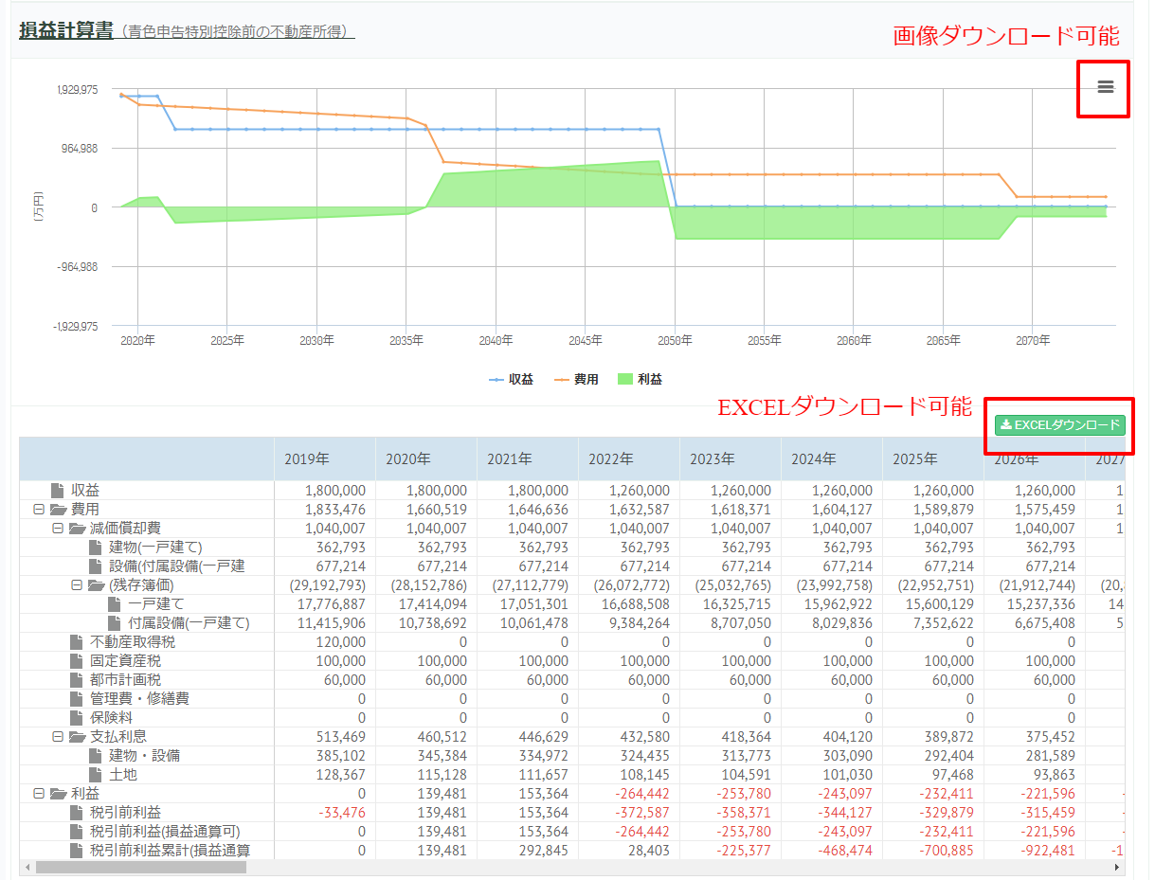Collapse the (残存簿価) tree node
Screen dimensions: 1155x880
[x=76, y=585]
